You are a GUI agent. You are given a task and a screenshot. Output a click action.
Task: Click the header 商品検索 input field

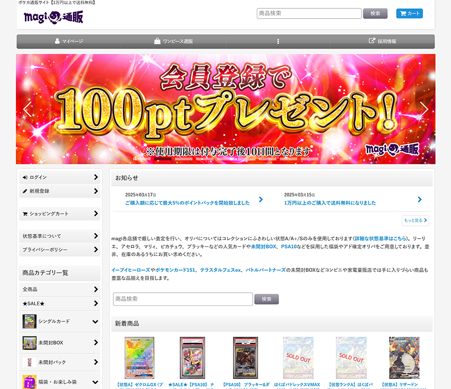309,13
